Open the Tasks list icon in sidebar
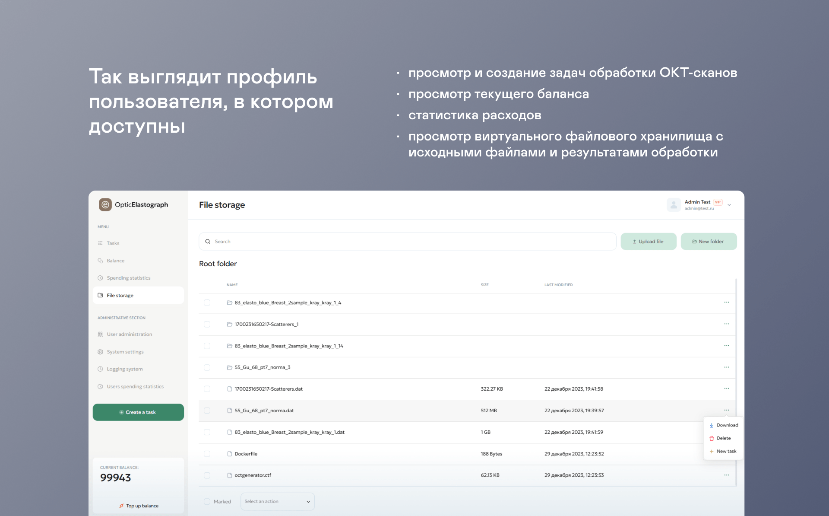This screenshot has height=516, width=829. click(100, 243)
